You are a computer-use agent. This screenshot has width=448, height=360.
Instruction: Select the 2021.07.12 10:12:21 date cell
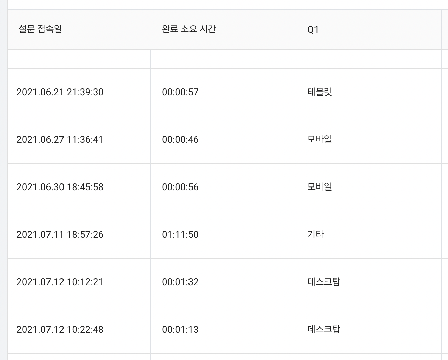(60, 282)
